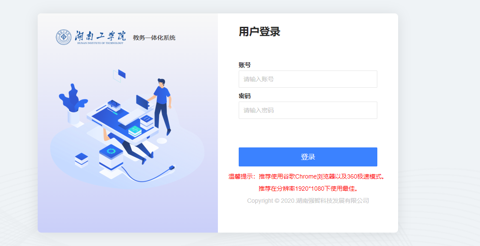Click the 用户登录 heading

[259, 32]
